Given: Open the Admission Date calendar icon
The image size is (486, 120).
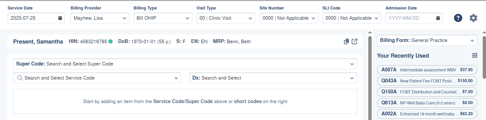Looking at the screenshot, I should (438, 18).
